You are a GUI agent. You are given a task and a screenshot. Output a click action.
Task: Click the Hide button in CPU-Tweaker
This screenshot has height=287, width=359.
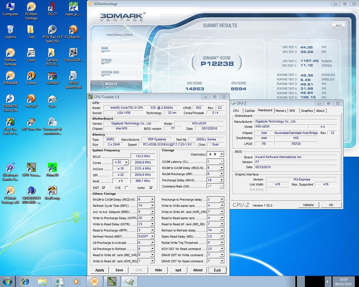click(x=159, y=270)
